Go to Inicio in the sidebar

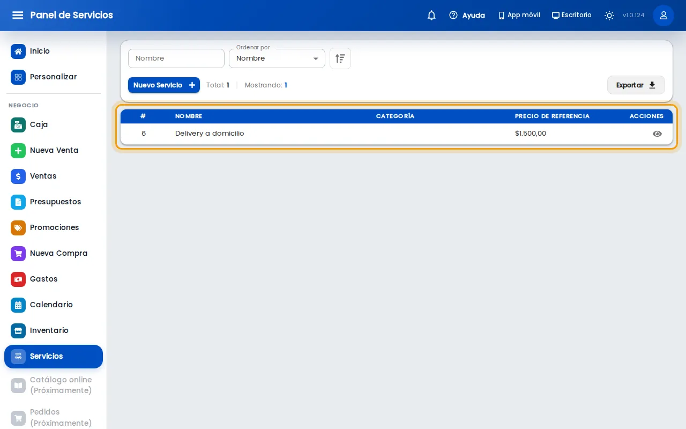[x=54, y=51]
